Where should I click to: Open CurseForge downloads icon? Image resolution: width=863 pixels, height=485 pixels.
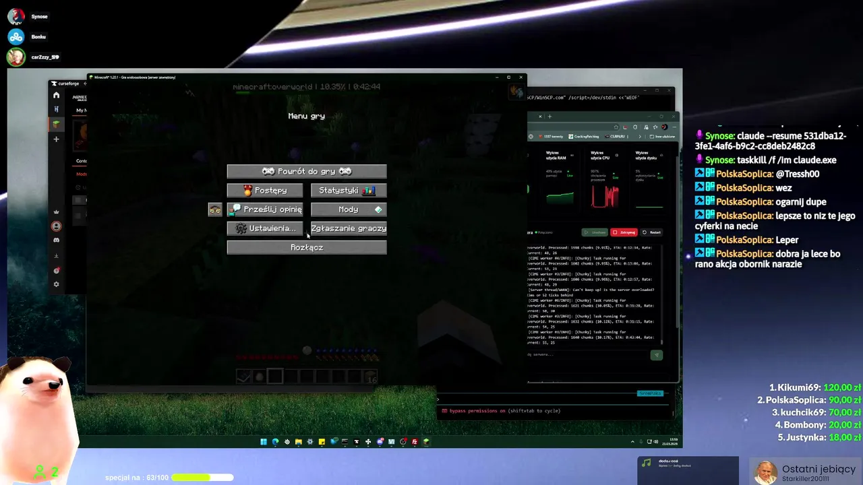[57, 256]
